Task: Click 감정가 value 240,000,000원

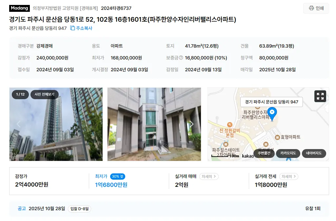Action: coord(52,58)
